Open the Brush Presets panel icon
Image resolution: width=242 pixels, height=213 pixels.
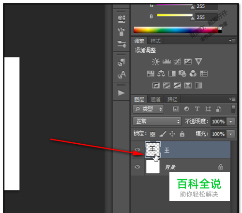tap(121, 31)
